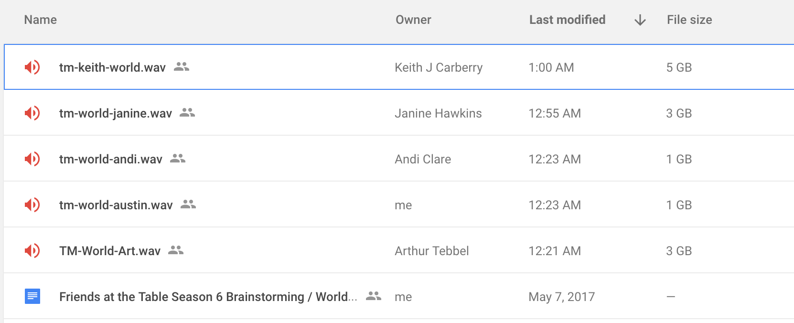Image resolution: width=794 pixels, height=323 pixels.
Task: Click audio icon beside tm-world-austin.wav
Action: (x=32, y=205)
